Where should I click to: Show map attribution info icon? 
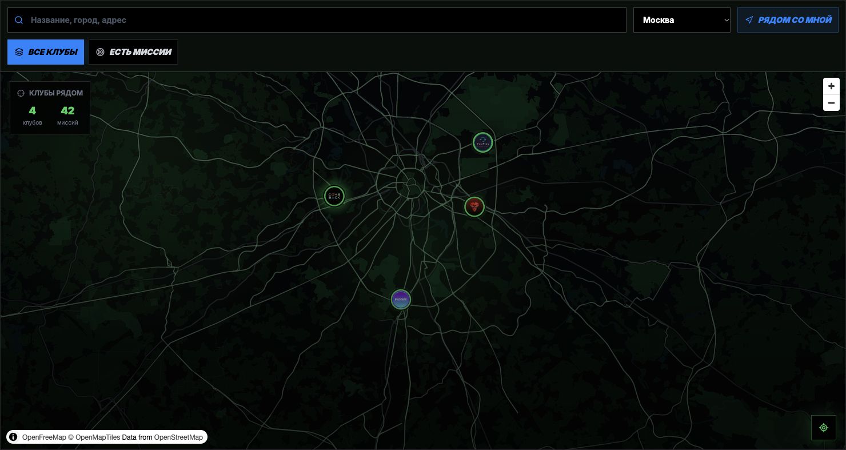[13, 437]
